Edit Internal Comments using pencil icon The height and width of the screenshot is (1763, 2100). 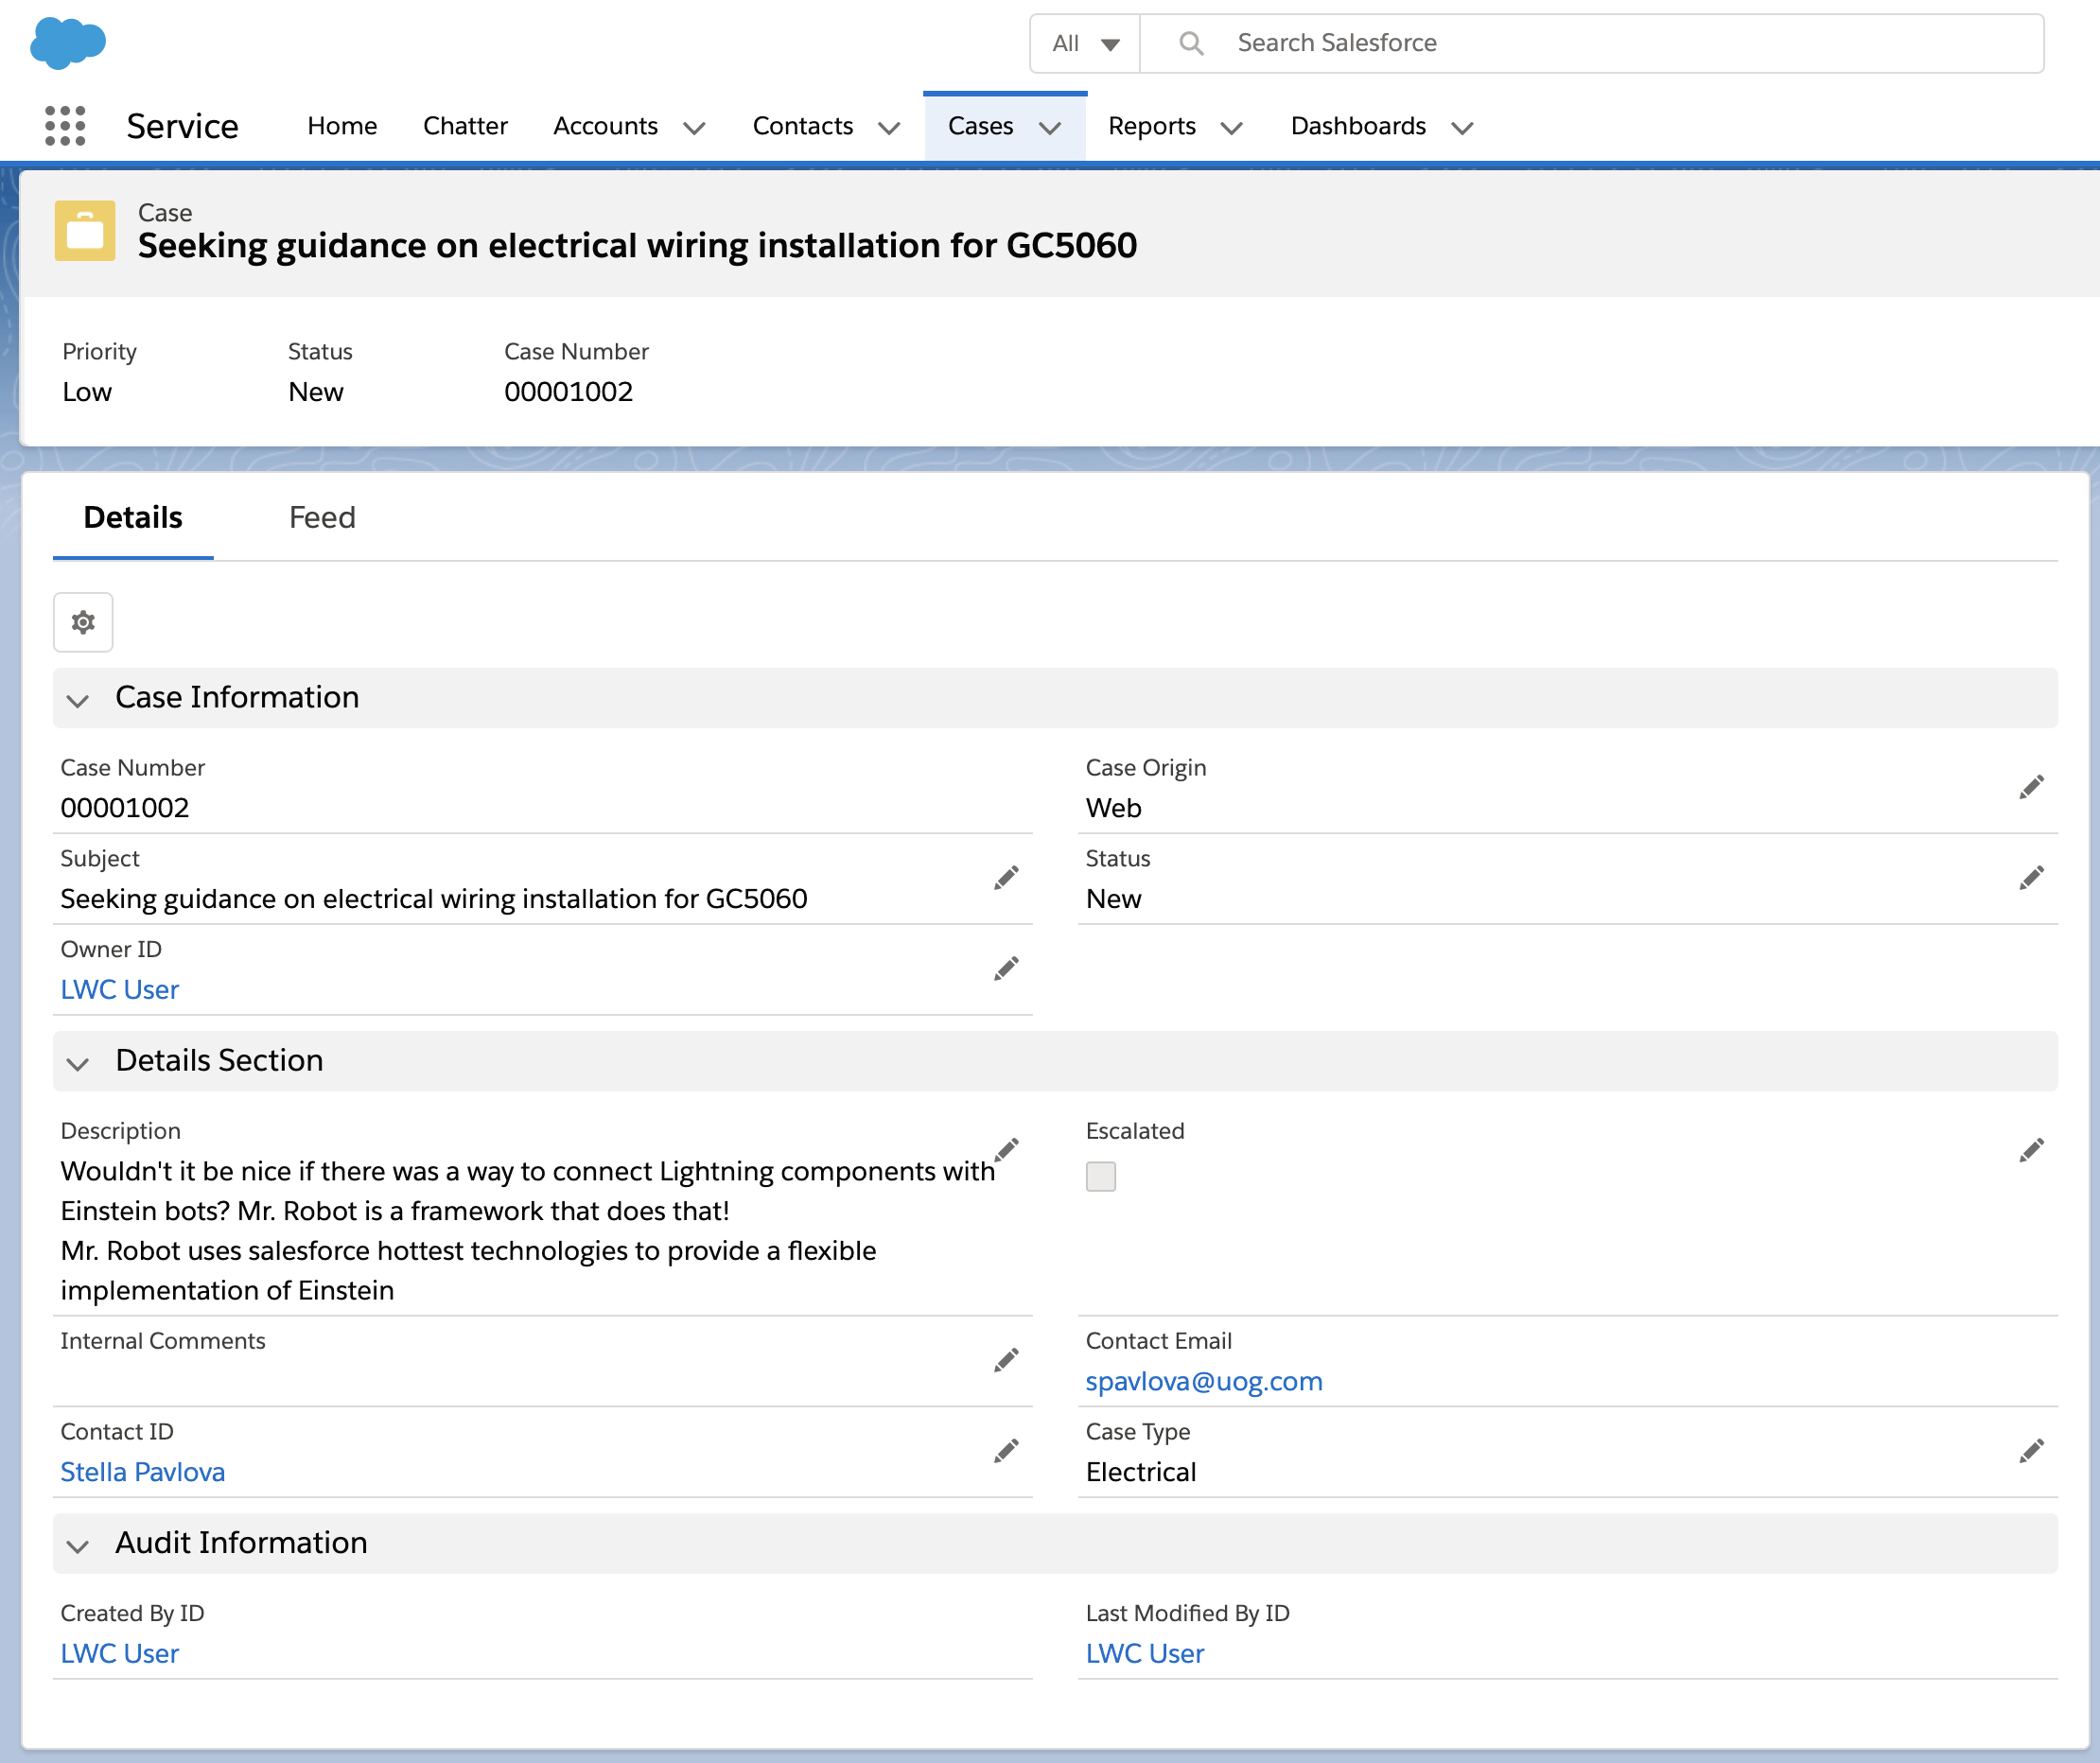1006,1360
